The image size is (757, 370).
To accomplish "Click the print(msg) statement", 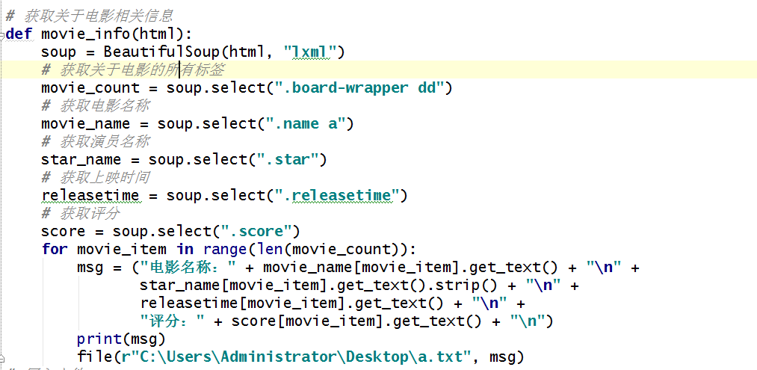I will click(121, 339).
